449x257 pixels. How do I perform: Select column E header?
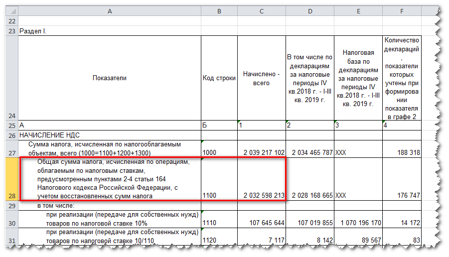pos(358,11)
